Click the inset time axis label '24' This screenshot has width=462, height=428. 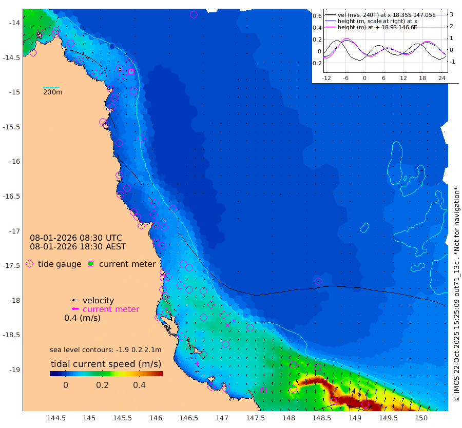pos(441,78)
